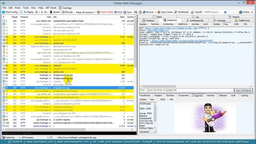Click the Online status indicator
The image size is (256, 144).
coord(244,12)
